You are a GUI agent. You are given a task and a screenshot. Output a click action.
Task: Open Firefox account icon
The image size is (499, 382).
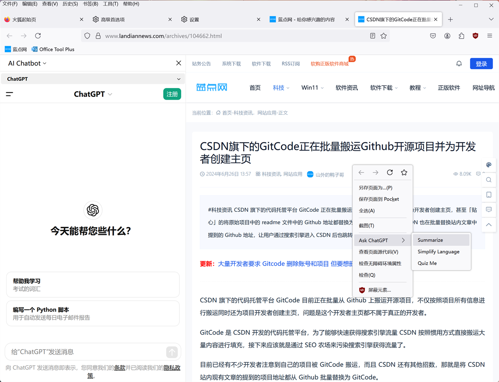coord(447,36)
